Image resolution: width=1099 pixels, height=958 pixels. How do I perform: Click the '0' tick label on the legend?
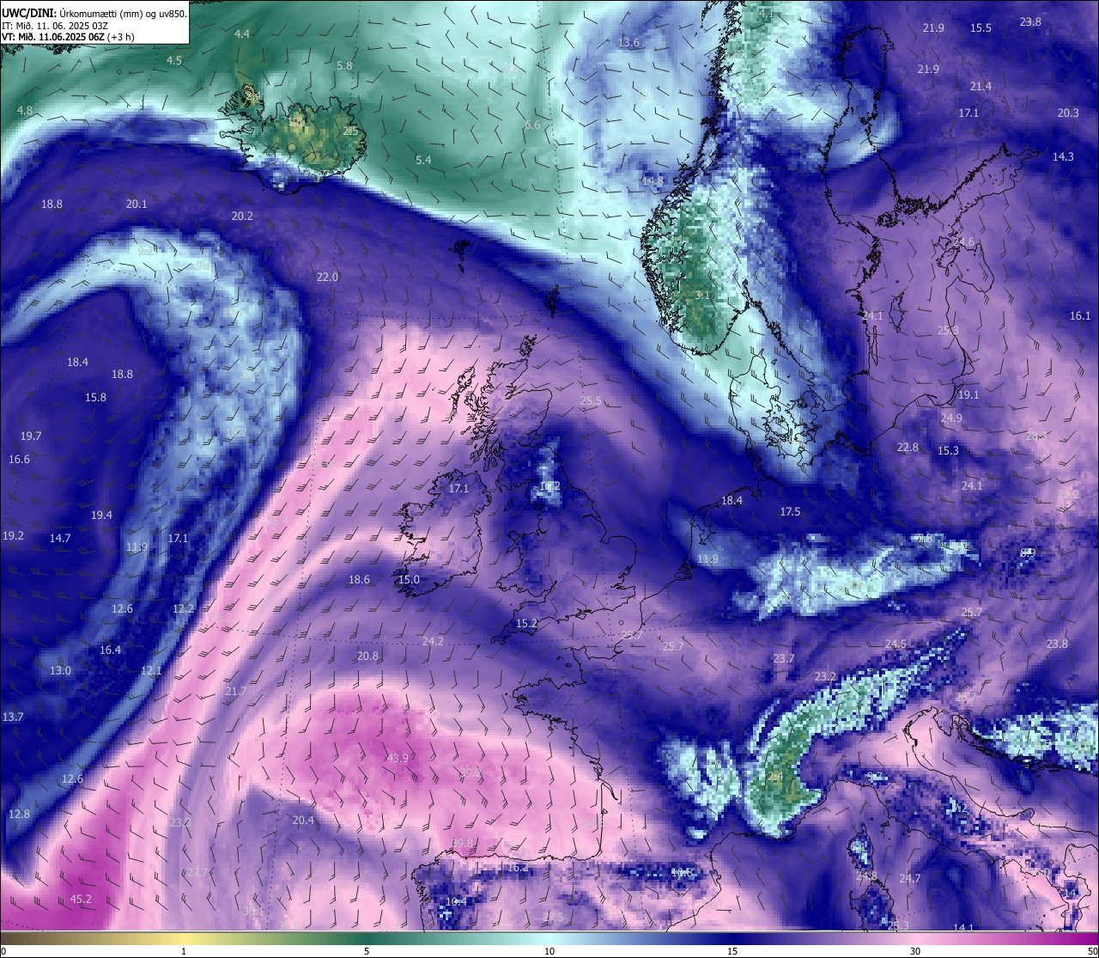tap(3, 952)
